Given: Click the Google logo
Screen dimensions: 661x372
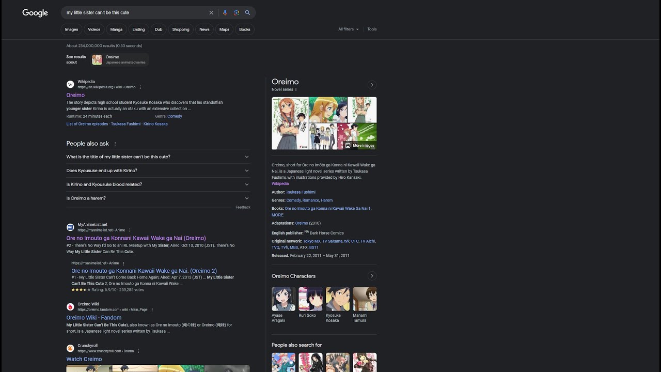Looking at the screenshot, I should (35, 13).
